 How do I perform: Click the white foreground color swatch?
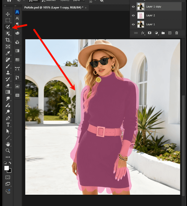pos(7,168)
